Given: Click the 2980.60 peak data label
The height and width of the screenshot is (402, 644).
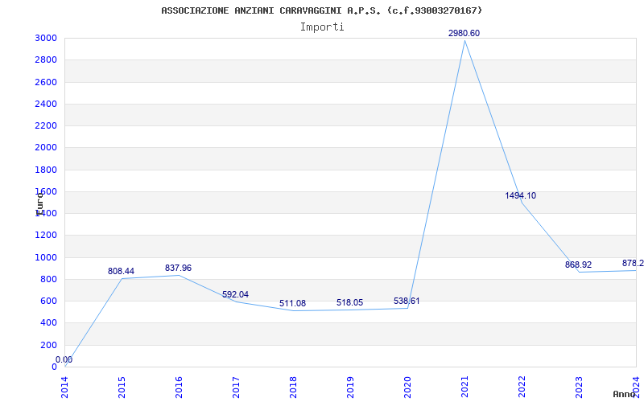Looking at the screenshot, I should pos(464,33).
